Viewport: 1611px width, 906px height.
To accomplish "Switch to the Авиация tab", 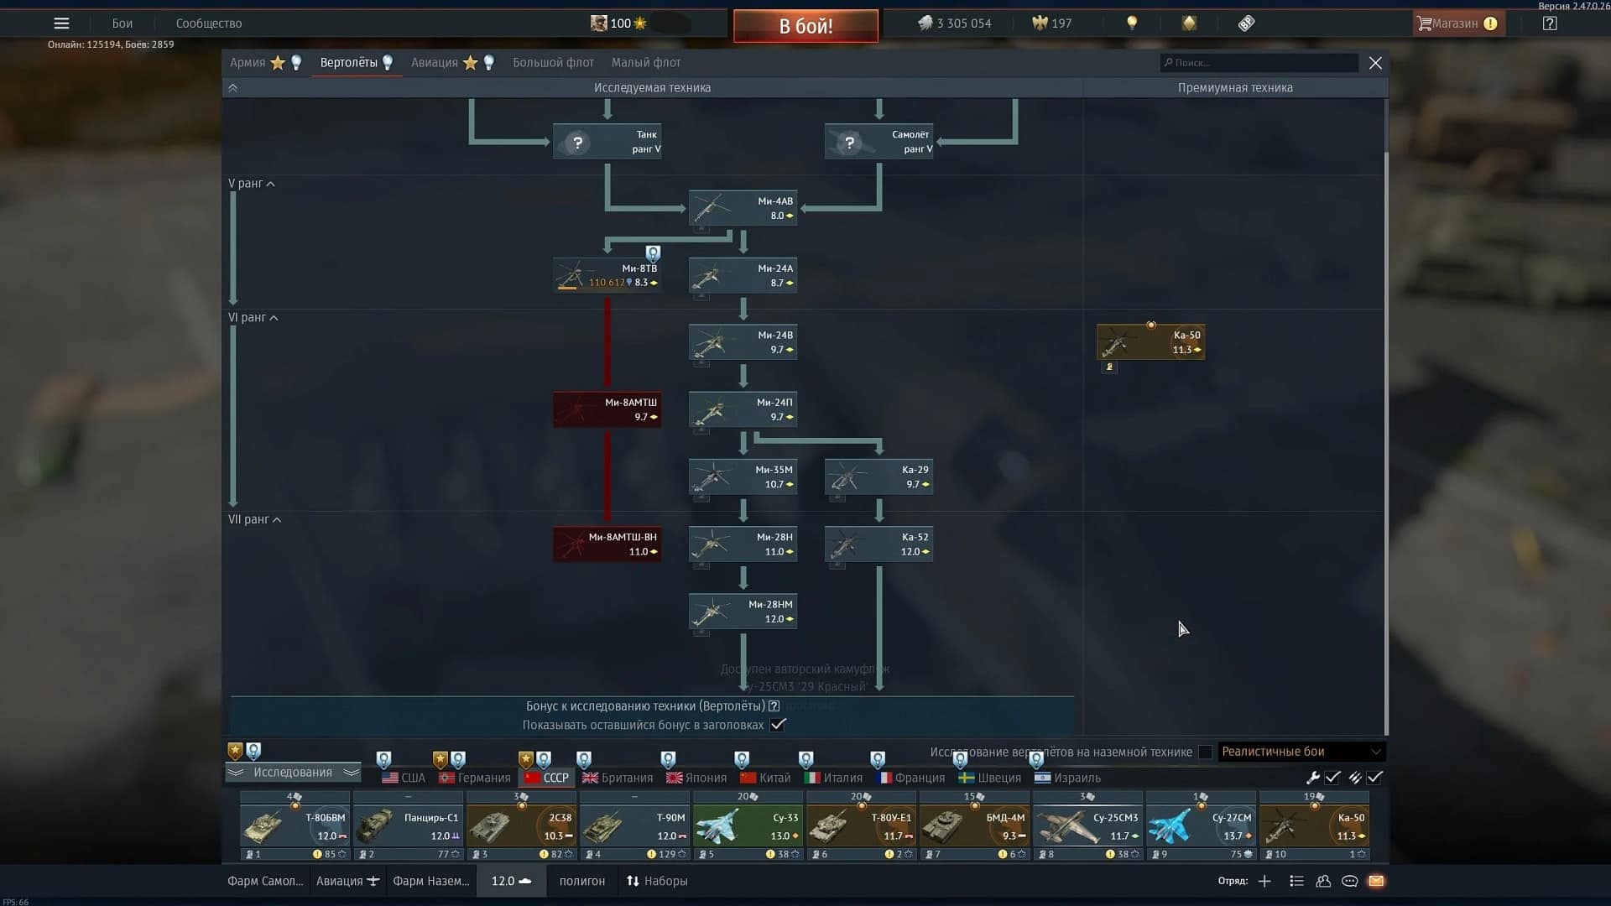I will click(435, 63).
